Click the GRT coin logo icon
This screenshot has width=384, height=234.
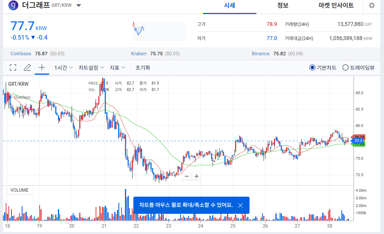click(13, 5)
